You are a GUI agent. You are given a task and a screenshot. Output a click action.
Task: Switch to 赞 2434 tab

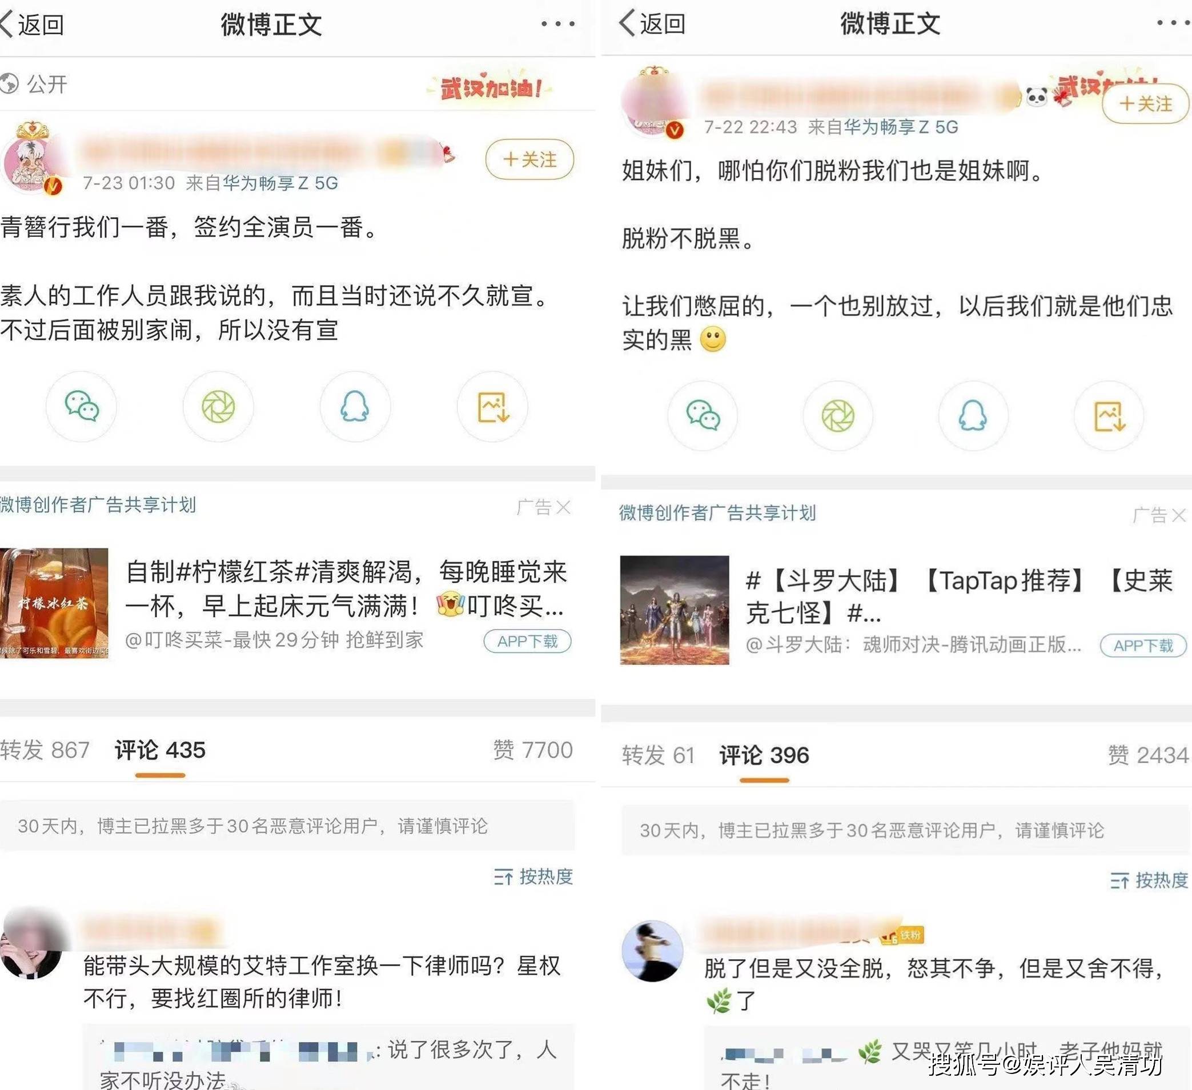pyautogui.click(x=1147, y=755)
